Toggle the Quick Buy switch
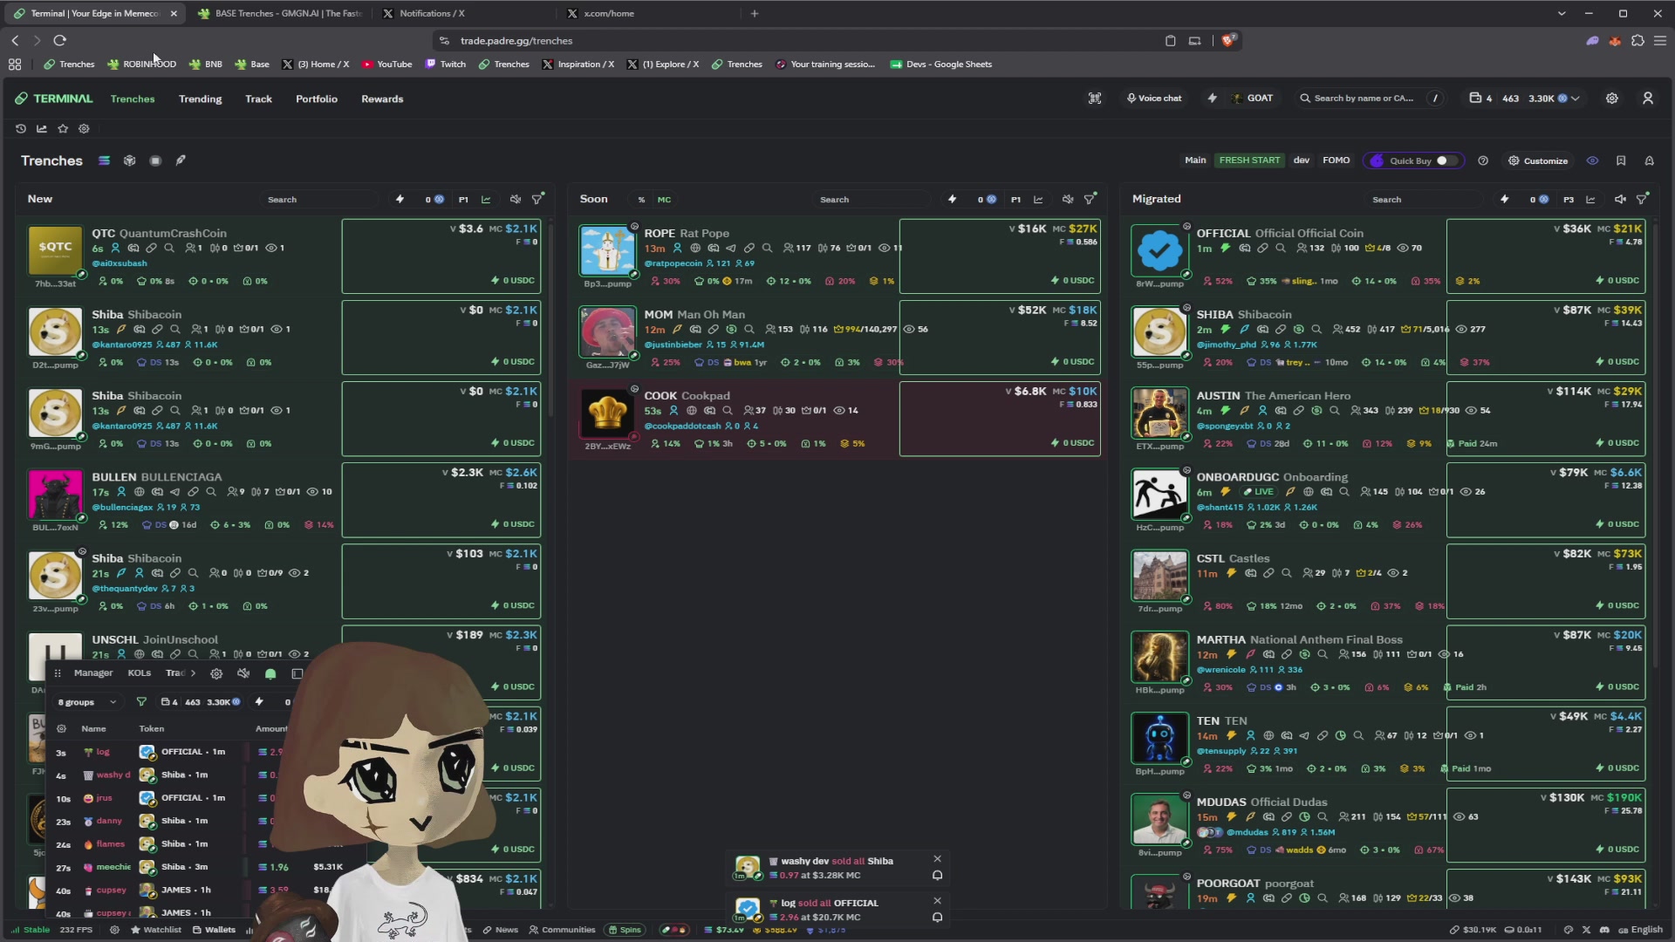This screenshot has width=1675, height=942. [x=1446, y=160]
